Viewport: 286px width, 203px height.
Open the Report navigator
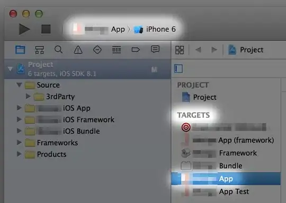point(155,49)
